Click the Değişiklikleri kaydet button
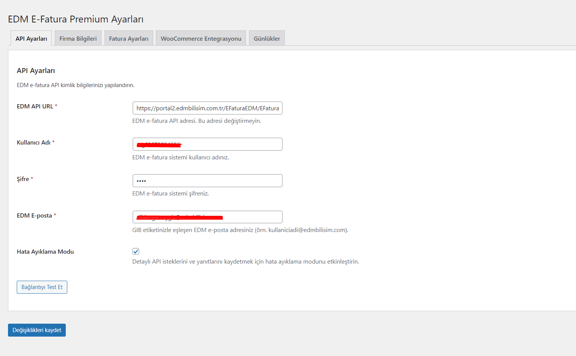The width and height of the screenshot is (576, 356). [x=37, y=330]
